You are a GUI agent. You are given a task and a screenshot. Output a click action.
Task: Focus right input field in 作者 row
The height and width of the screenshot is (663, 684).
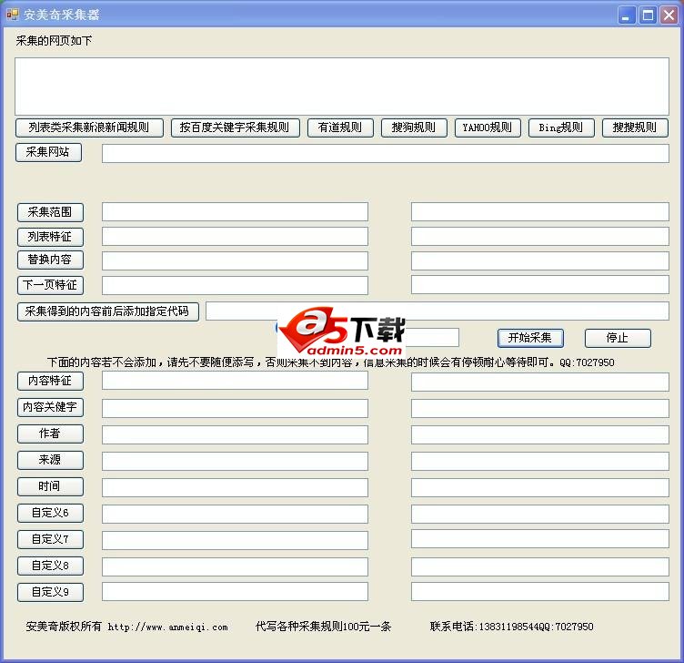539,435
